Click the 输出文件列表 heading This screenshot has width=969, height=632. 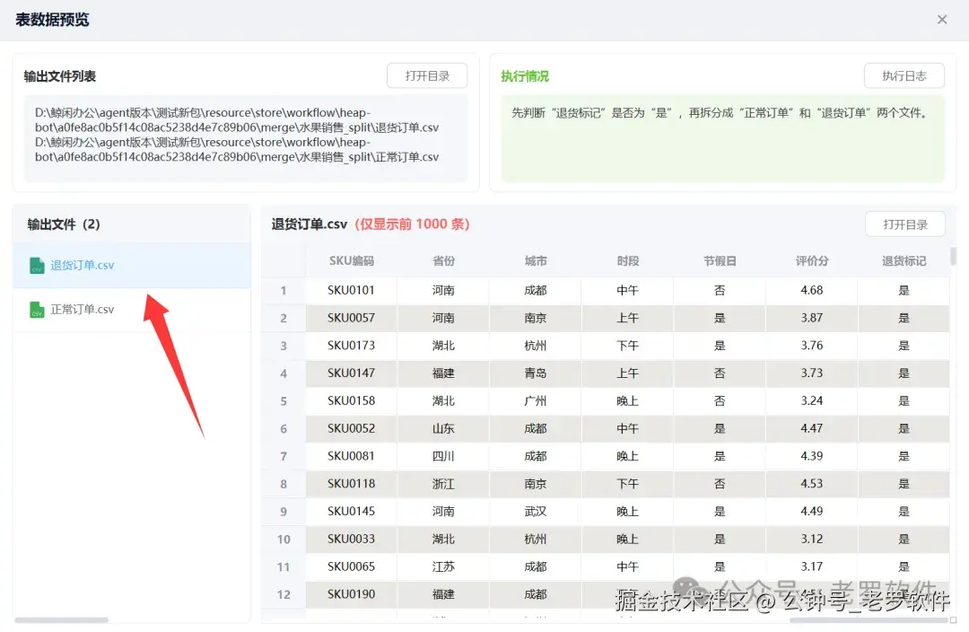click(60, 76)
